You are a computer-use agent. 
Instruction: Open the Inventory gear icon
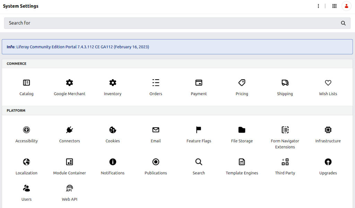(x=113, y=83)
